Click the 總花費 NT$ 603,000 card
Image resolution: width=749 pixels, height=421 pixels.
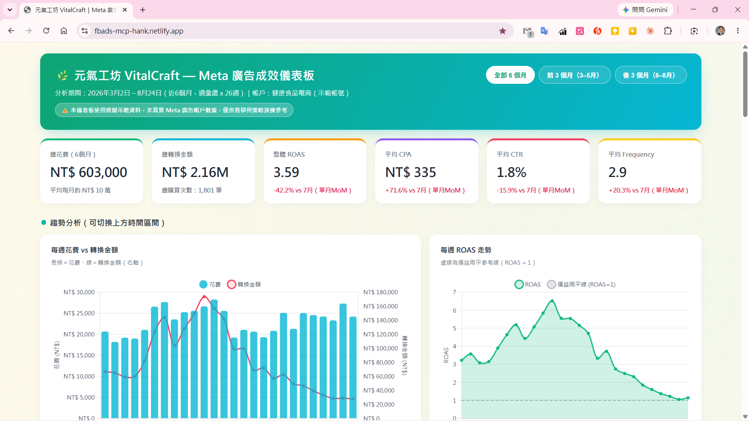point(92,171)
